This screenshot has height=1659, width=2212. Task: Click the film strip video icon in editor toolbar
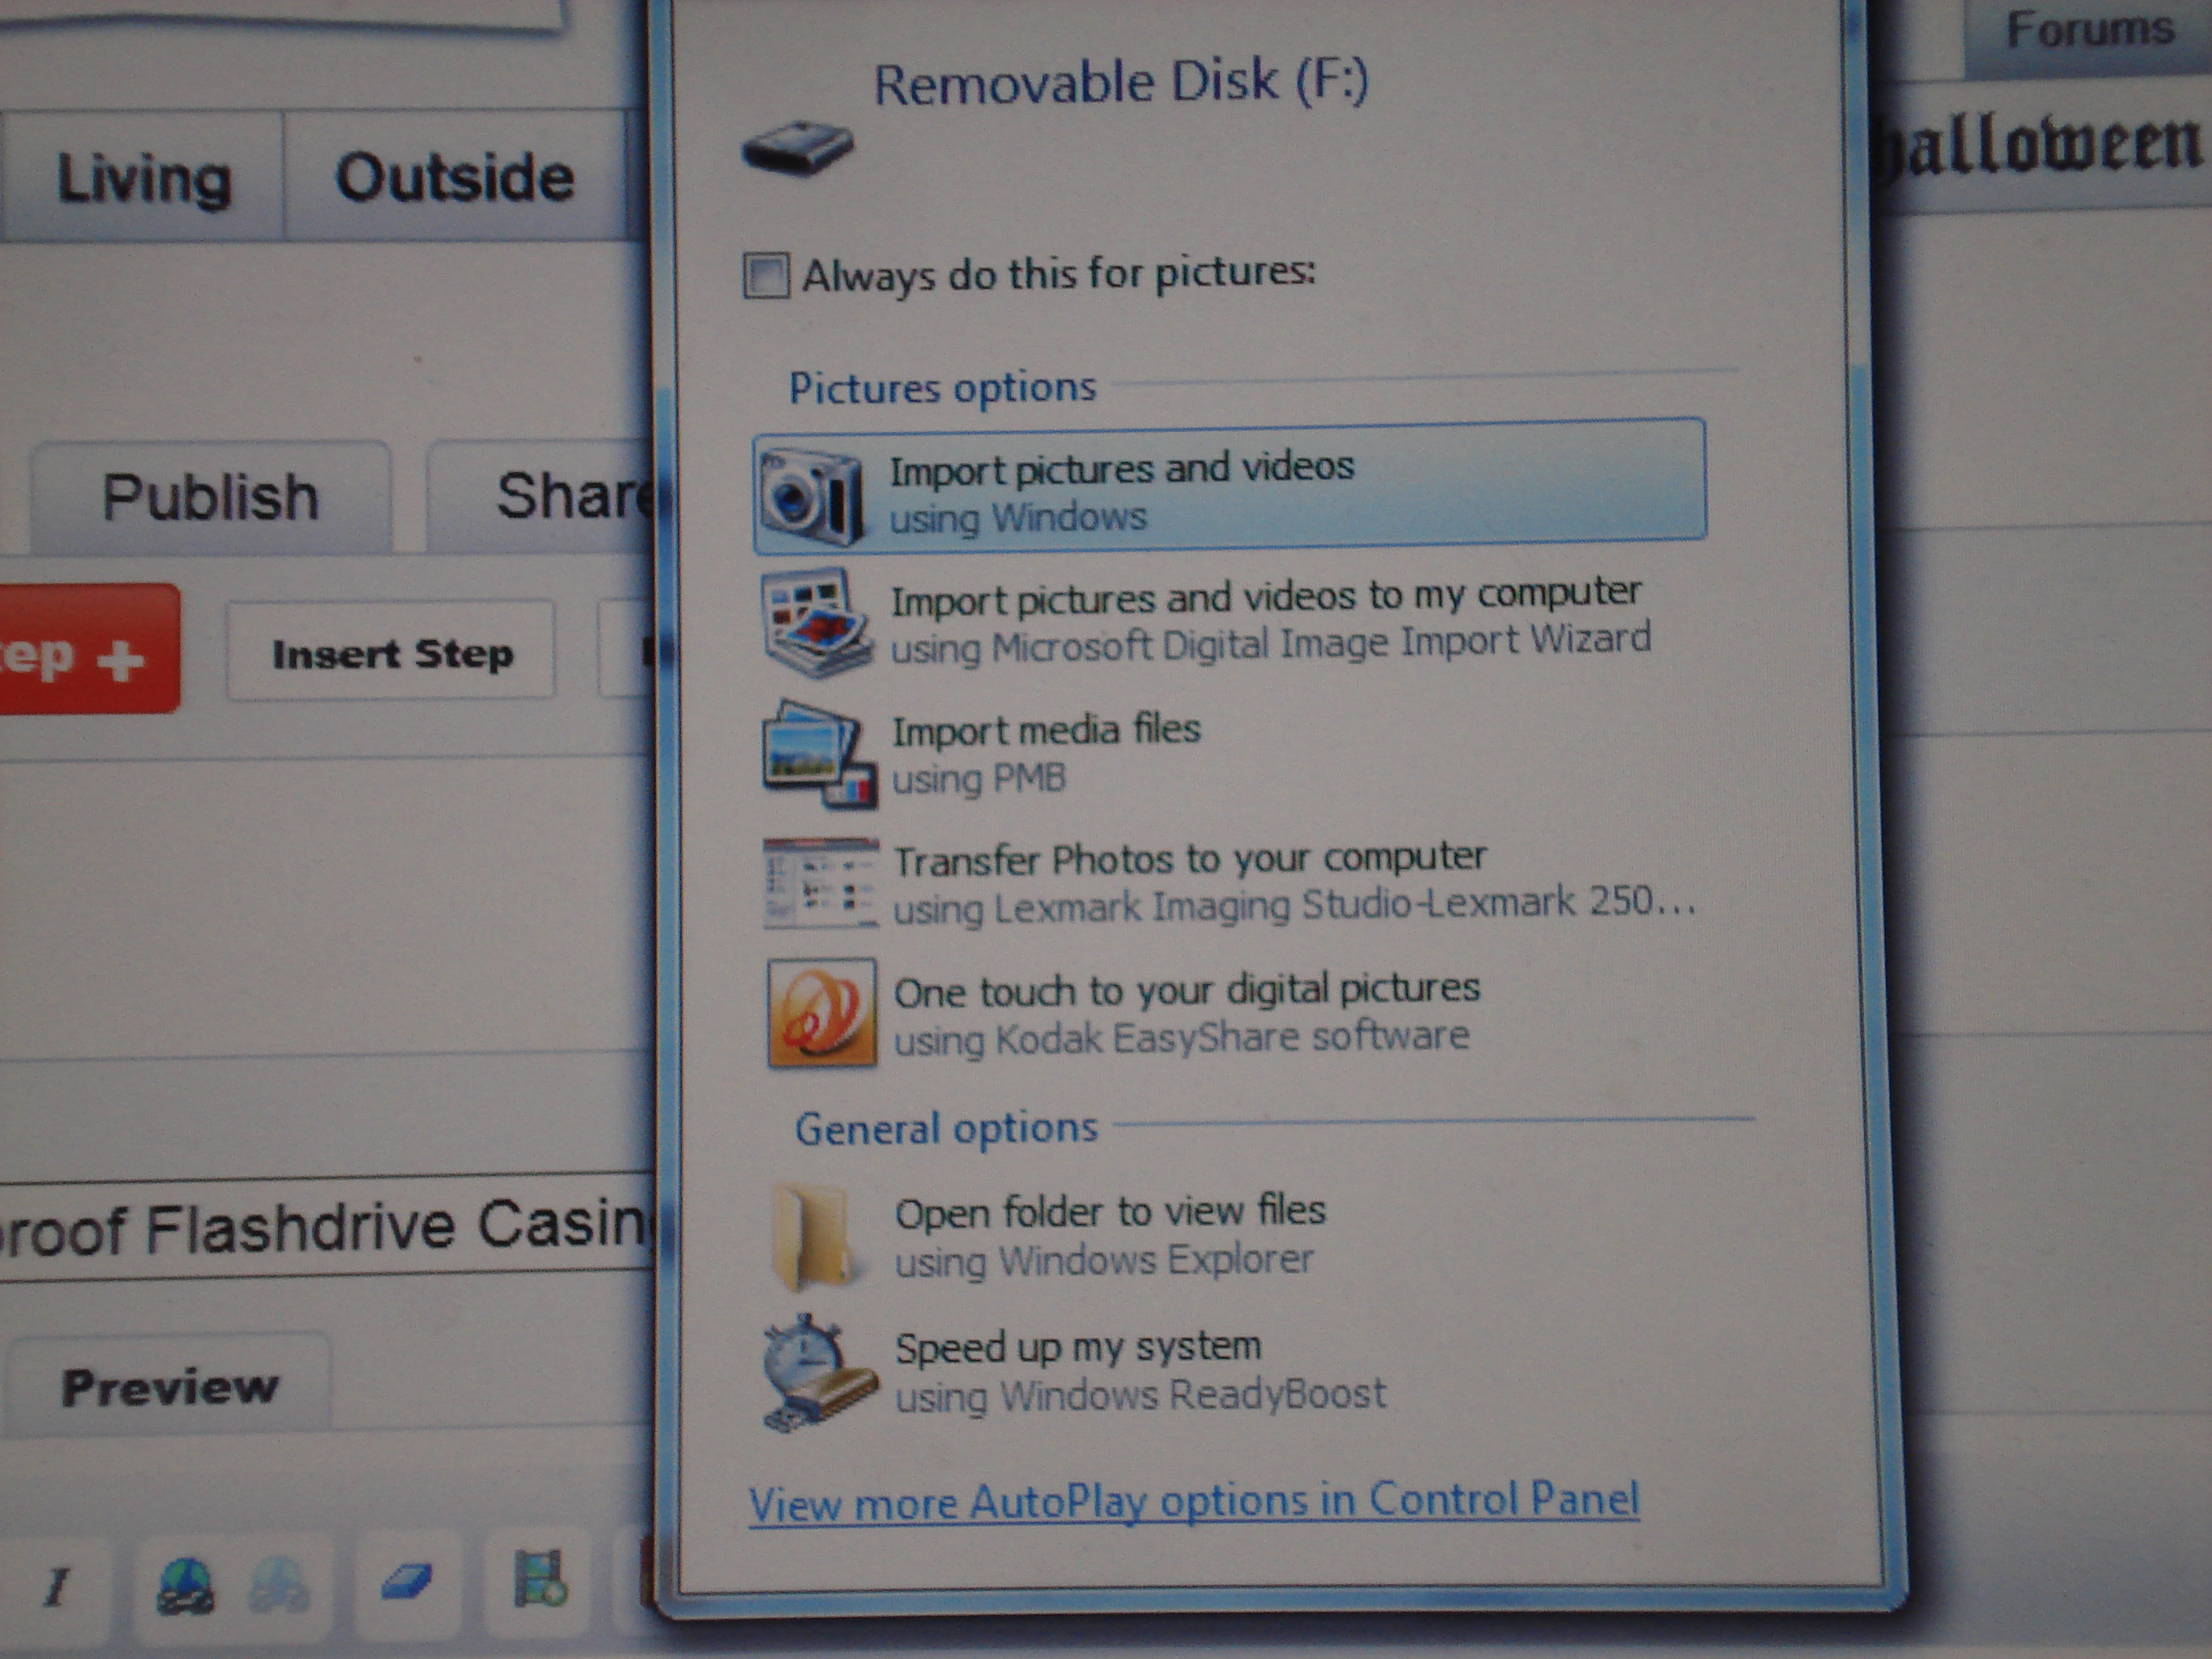pyautogui.click(x=541, y=1580)
